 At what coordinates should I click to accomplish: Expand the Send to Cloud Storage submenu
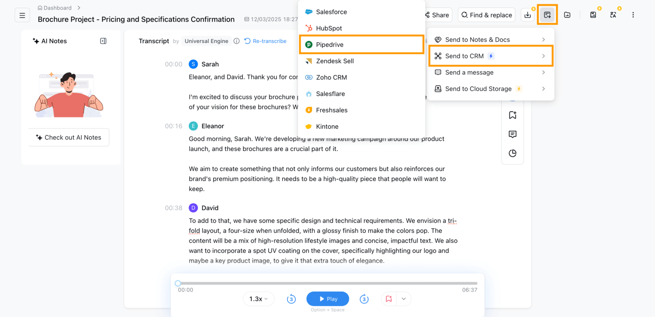478,89
